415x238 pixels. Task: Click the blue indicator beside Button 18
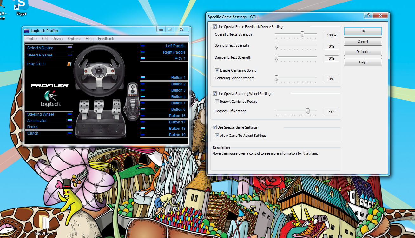click(x=142, y=128)
